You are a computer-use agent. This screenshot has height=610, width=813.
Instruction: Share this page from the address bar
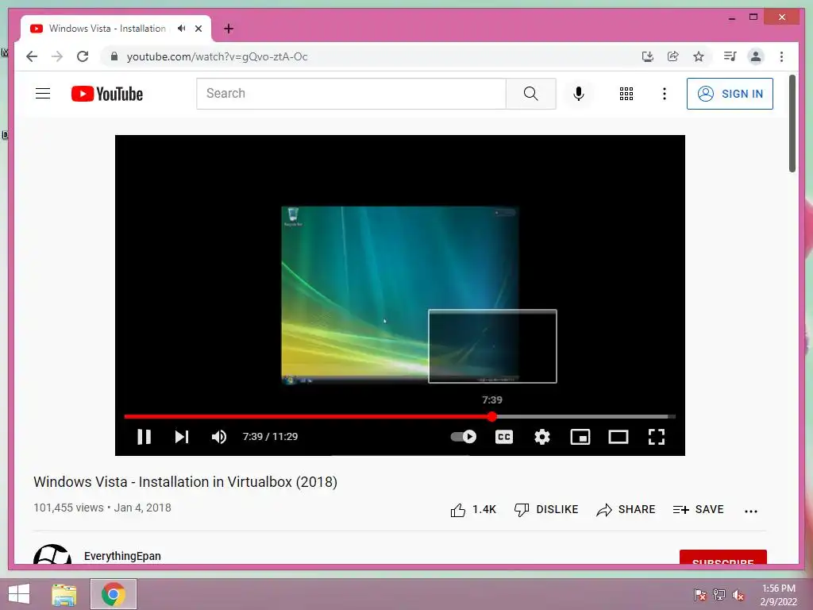[x=673, y=56]
